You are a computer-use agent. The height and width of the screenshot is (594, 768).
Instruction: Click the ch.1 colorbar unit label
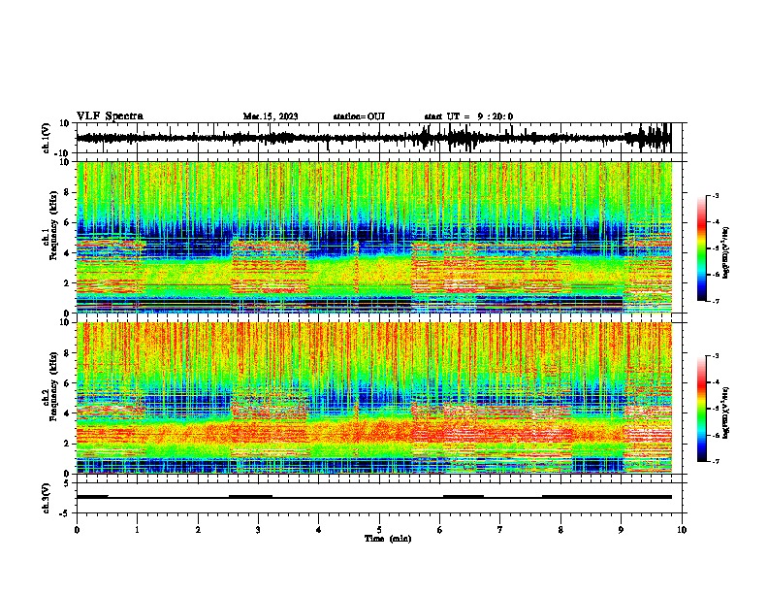[726, 252]
